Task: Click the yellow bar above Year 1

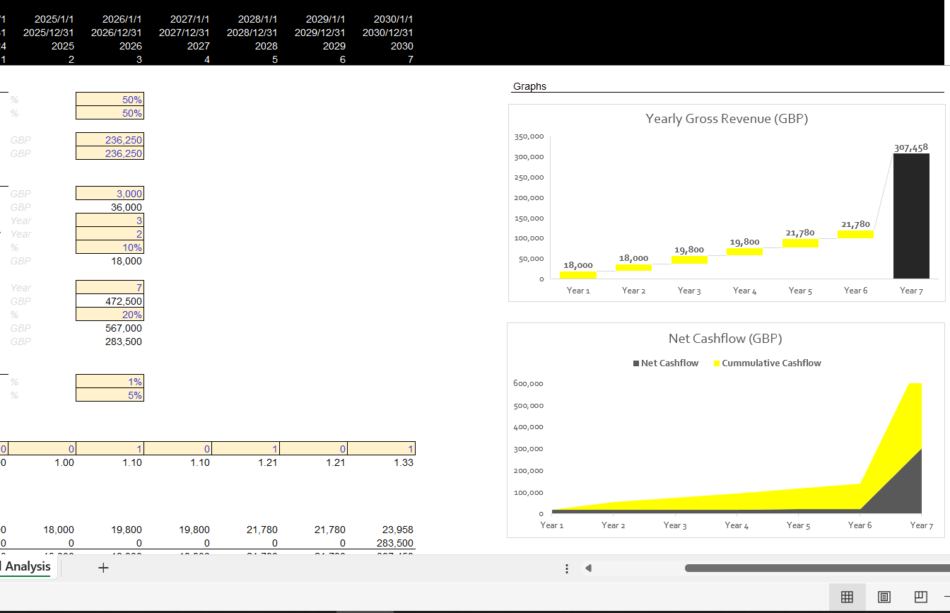Action: point(578,274)
